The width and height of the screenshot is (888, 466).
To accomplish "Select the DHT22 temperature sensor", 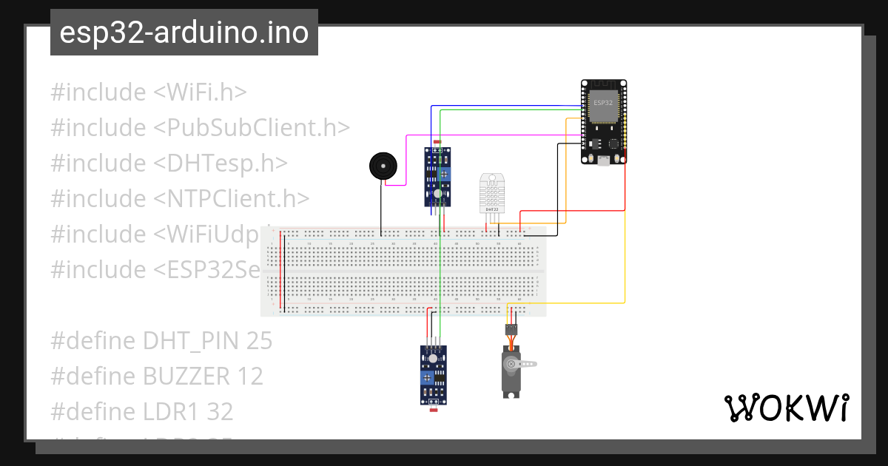I will tap(492, 194).
